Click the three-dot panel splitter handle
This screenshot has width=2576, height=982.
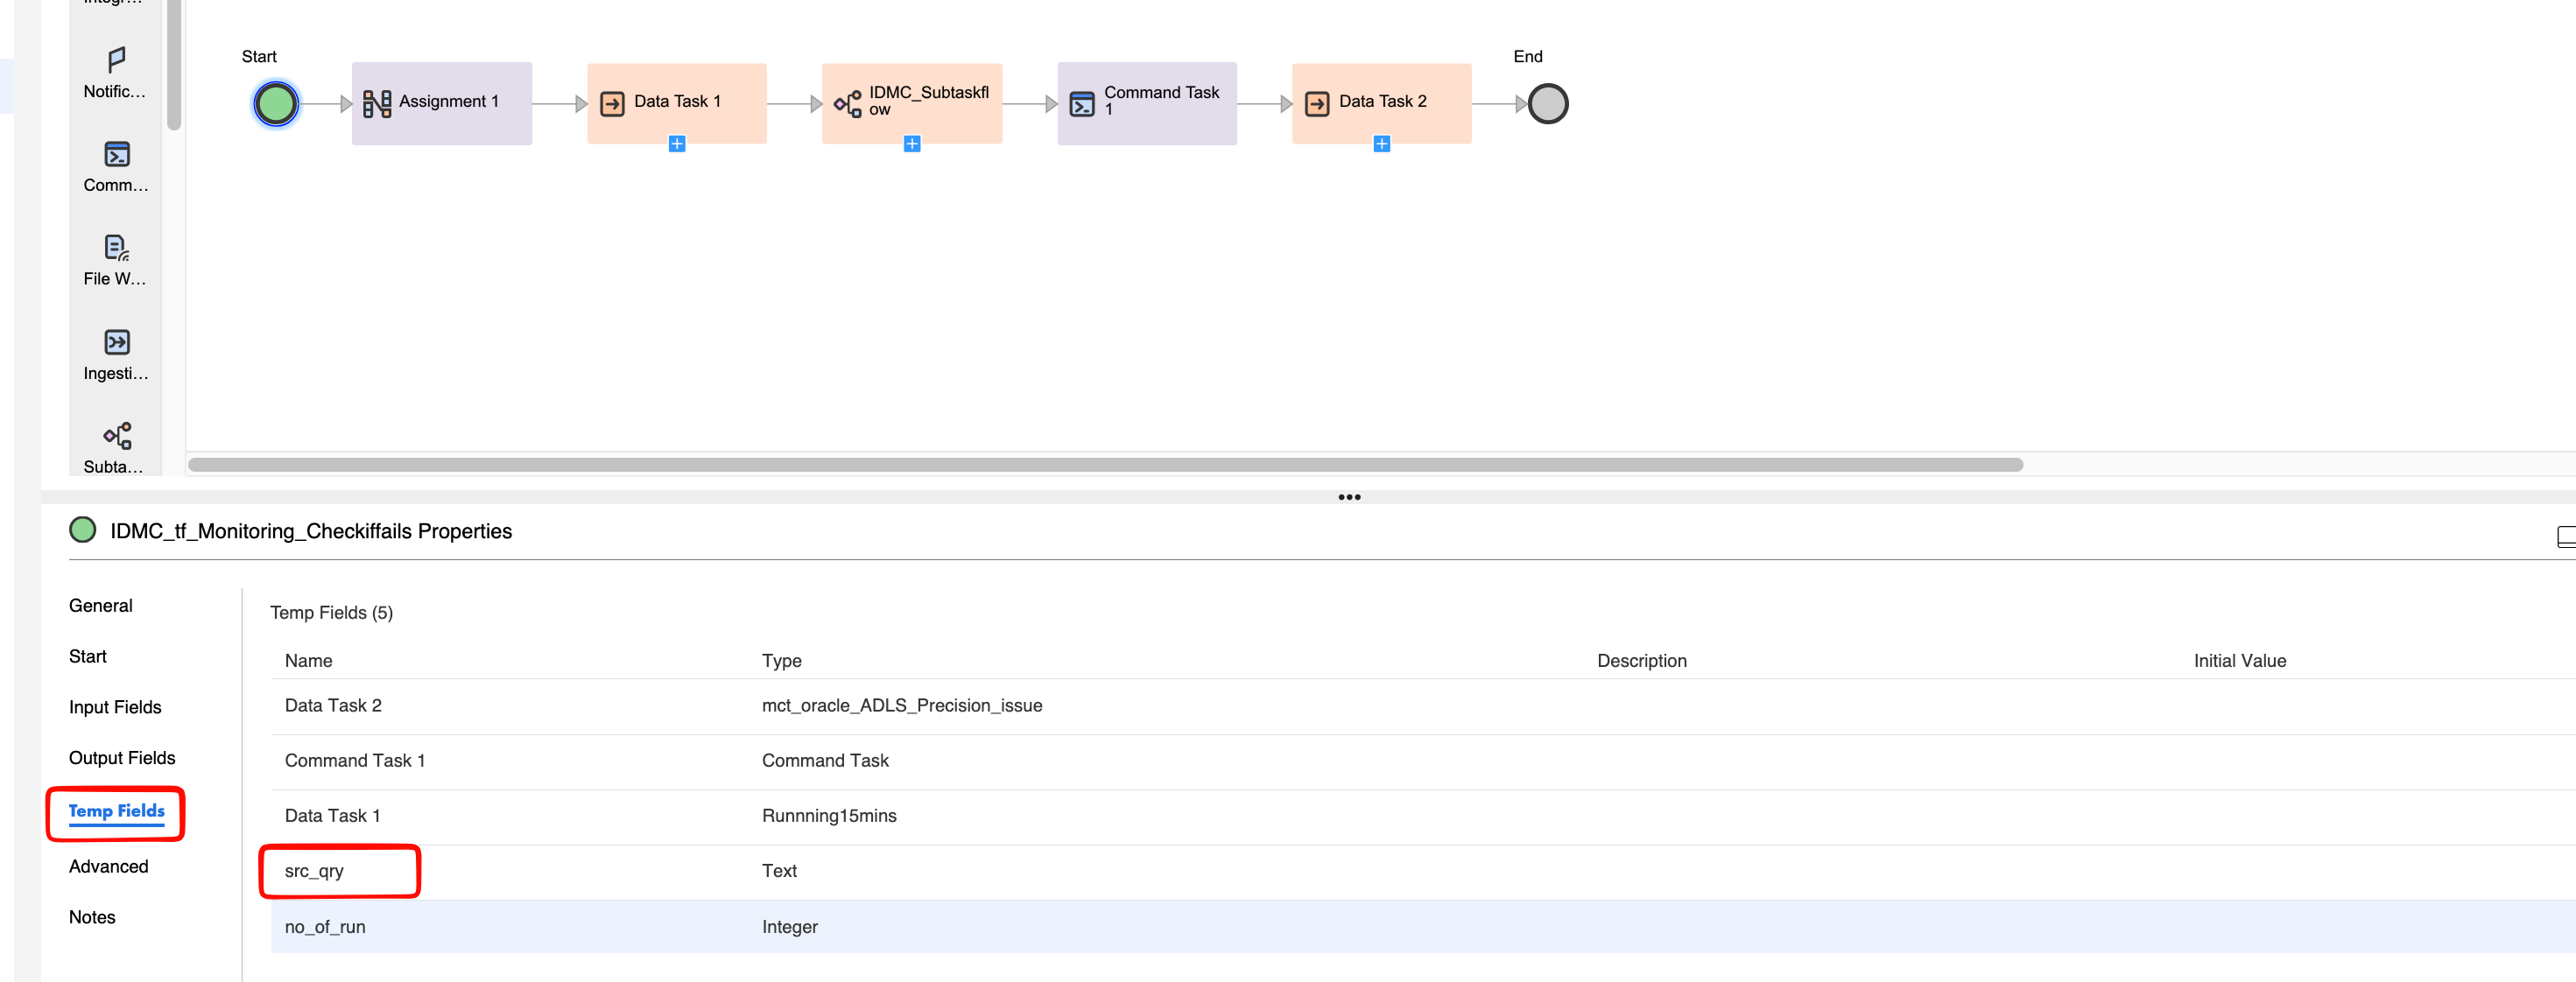1349,497
